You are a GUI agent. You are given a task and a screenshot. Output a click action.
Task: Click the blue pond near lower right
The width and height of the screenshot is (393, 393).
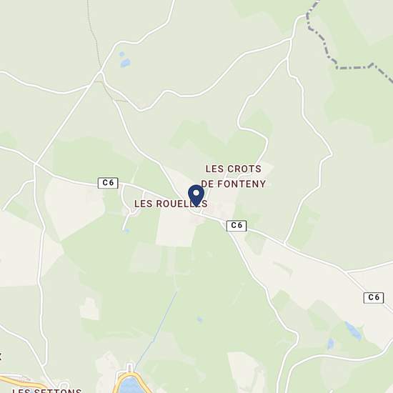354,331
